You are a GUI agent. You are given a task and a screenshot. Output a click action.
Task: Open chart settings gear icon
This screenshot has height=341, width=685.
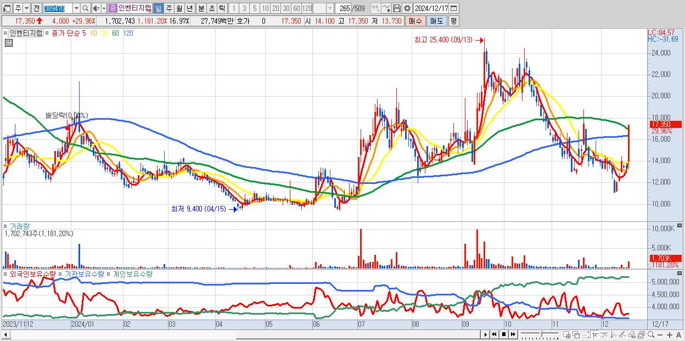407,8
